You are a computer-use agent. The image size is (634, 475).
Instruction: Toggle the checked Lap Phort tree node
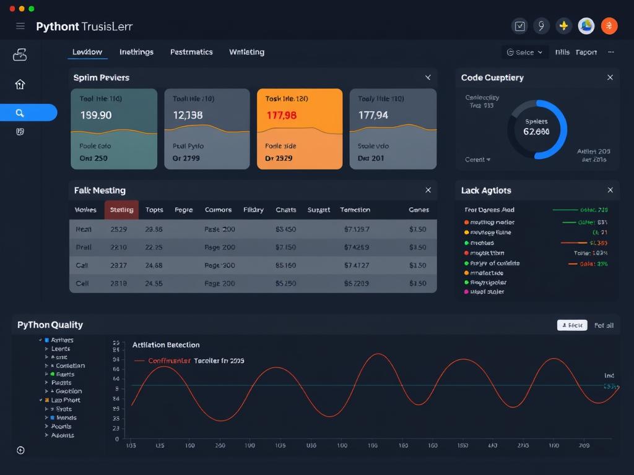click(41, 400)
